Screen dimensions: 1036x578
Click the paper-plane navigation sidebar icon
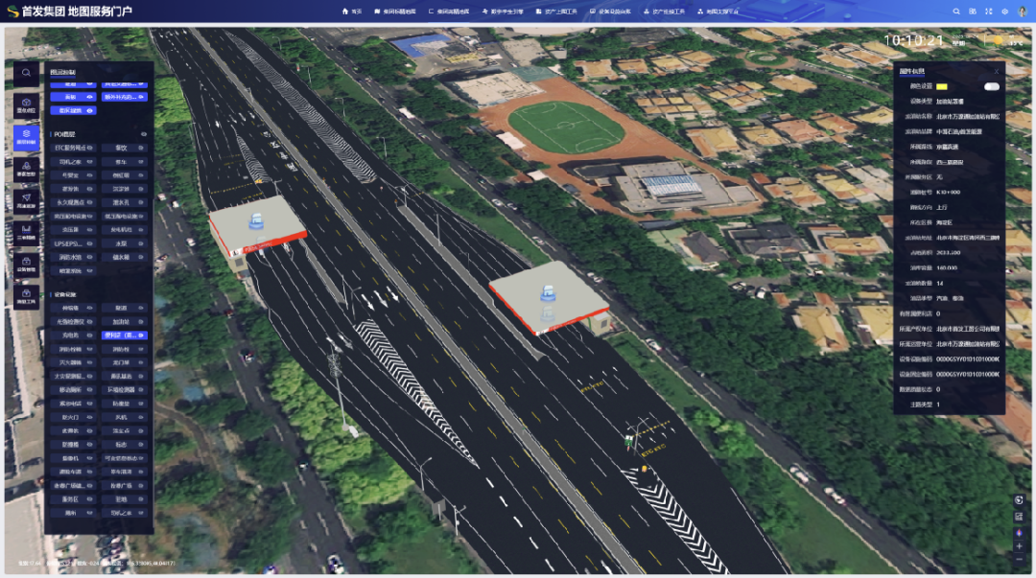coord(26,200)
